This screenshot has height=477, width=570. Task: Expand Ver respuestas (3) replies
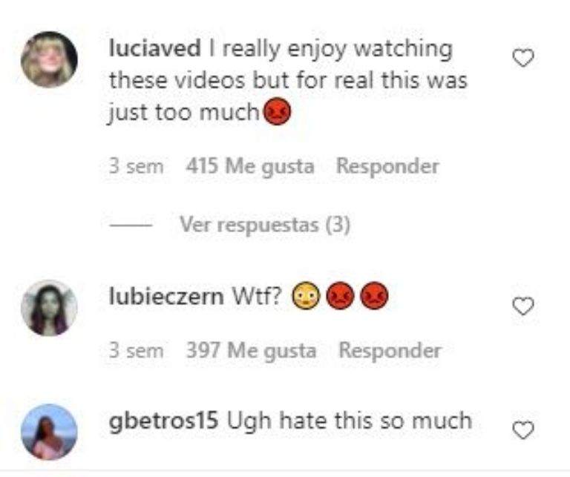click(x=265, y=225)
